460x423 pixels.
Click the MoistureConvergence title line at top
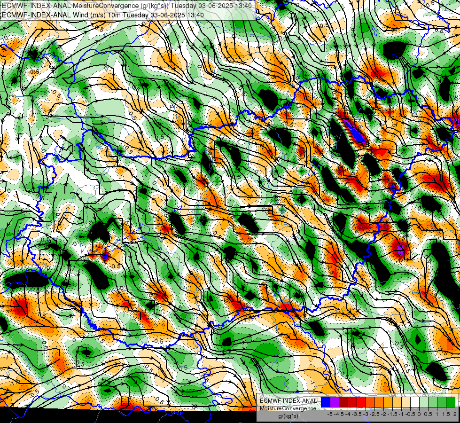(x=127, y=6)
